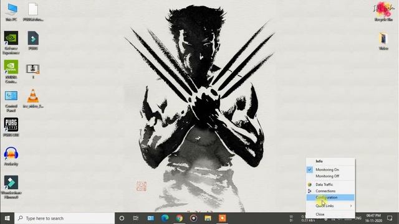Switch to Google Chrome on the taskbar
Image resolution: width=399 pixels, height=224 pixels.
pyautogui.click(x=179, y=218)
